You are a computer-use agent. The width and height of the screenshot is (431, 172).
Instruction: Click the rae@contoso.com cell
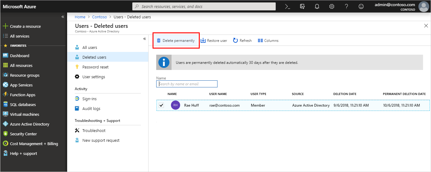click(x=225, y=105)
